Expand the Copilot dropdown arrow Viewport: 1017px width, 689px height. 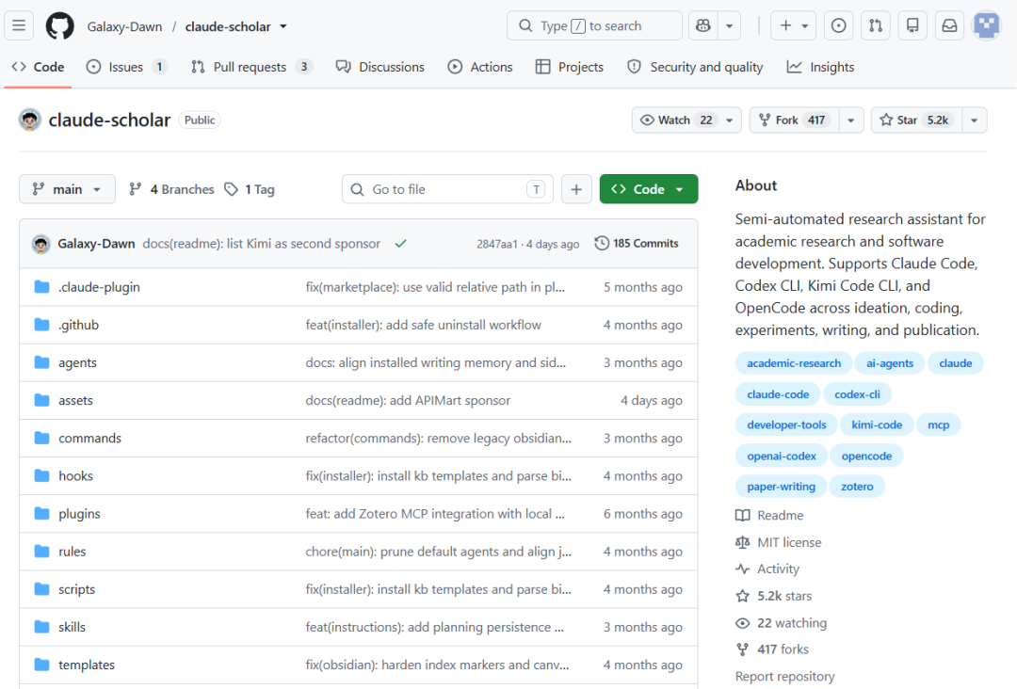pos(730,26)
